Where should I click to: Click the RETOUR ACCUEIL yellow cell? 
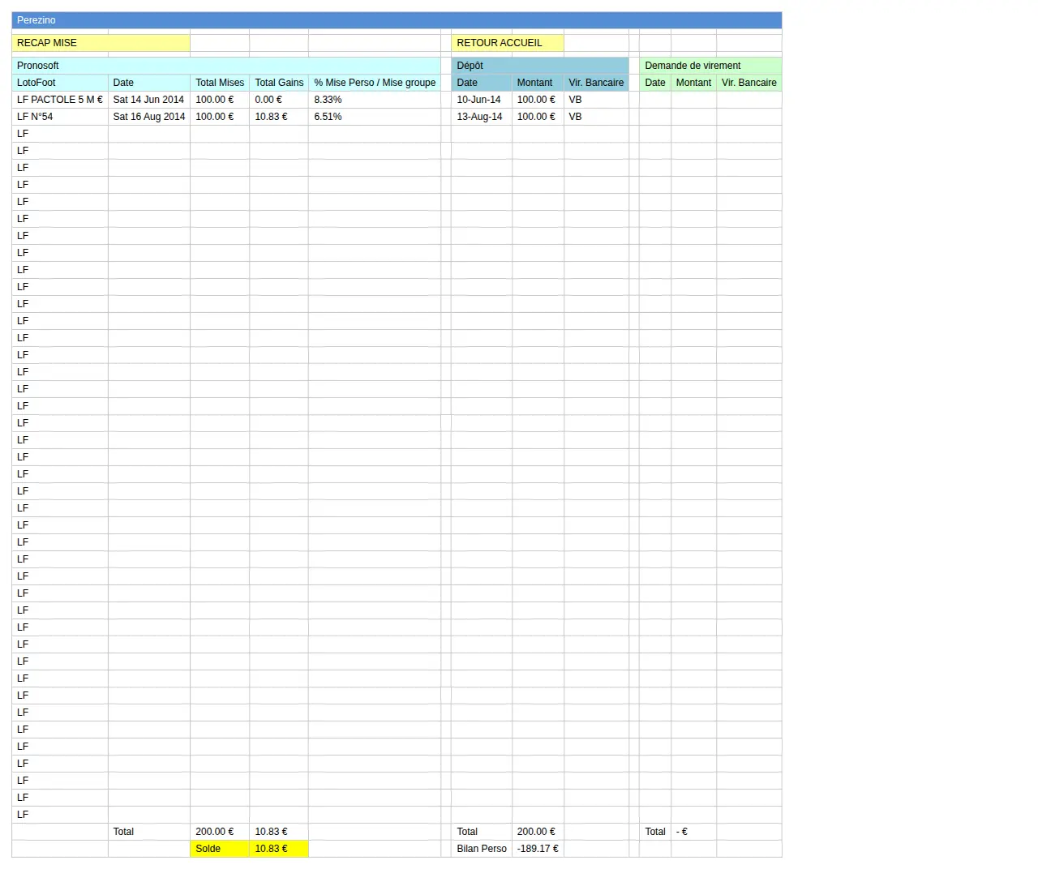(x=508, y=43)
